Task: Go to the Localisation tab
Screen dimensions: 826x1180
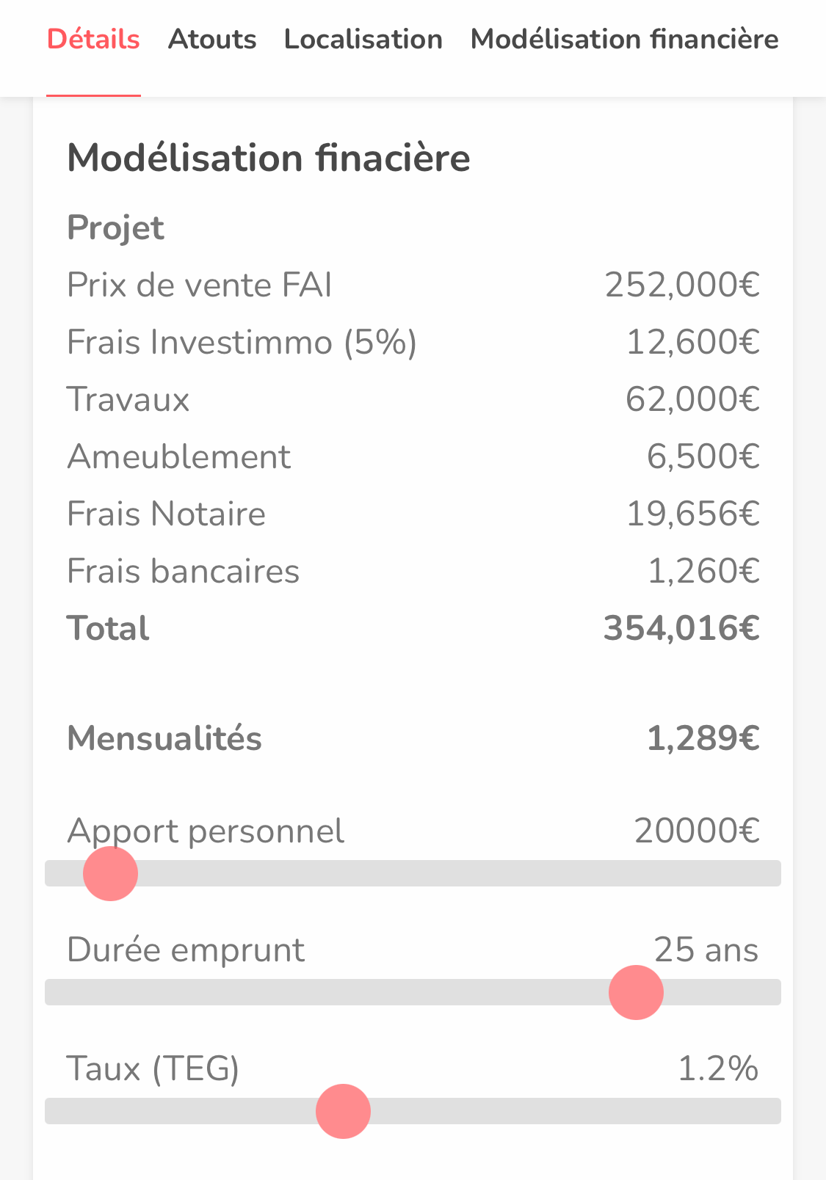Action: (x=363, y=40)
